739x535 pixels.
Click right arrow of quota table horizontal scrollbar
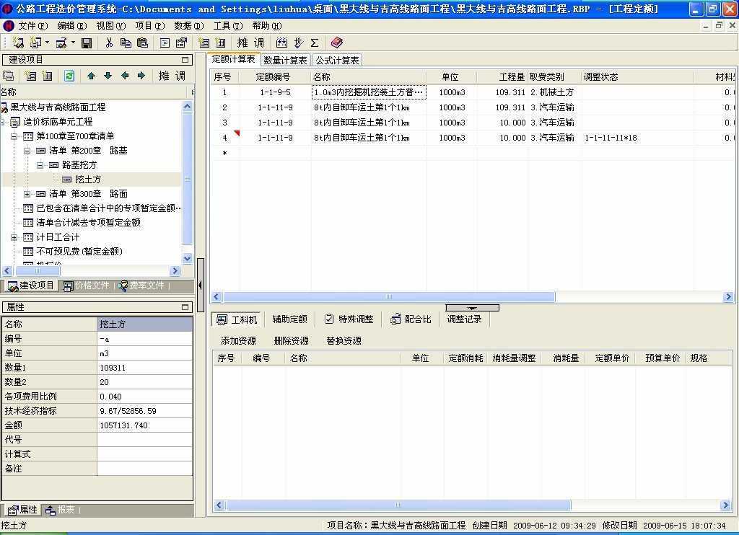click(x=728, y=296)
